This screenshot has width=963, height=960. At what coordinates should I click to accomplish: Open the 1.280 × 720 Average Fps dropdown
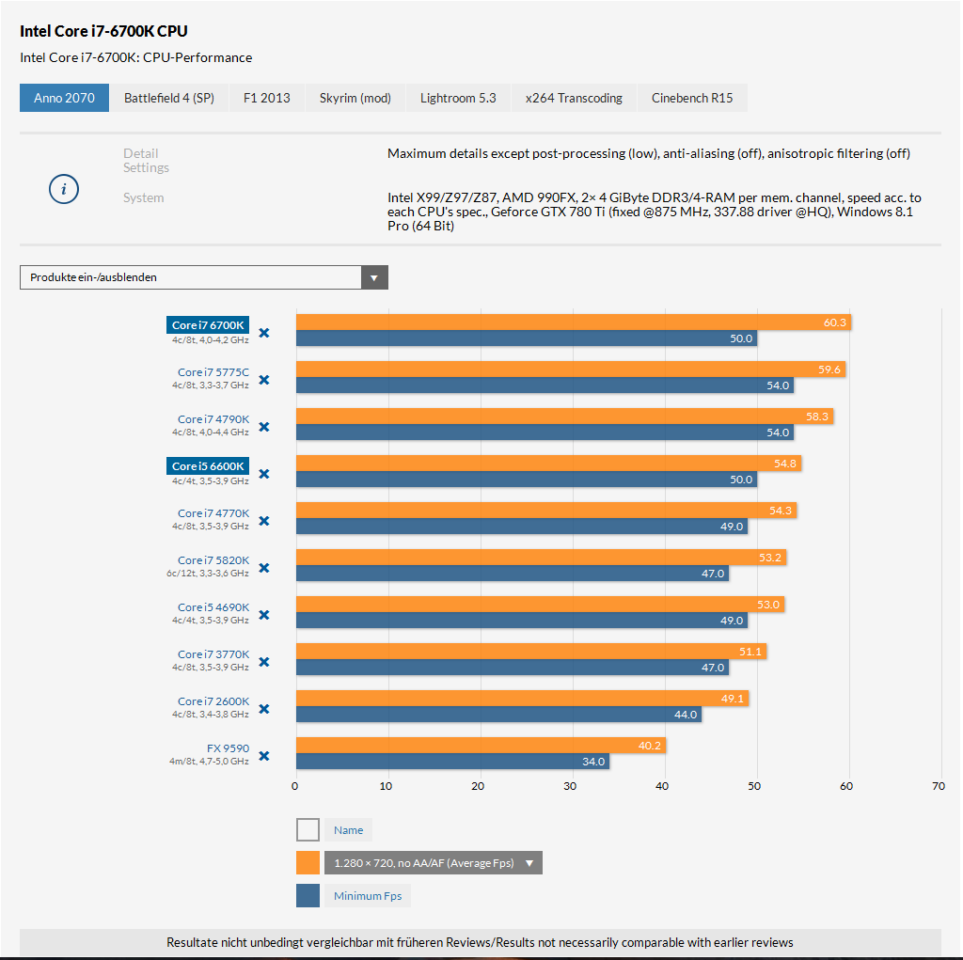[433, 863]
